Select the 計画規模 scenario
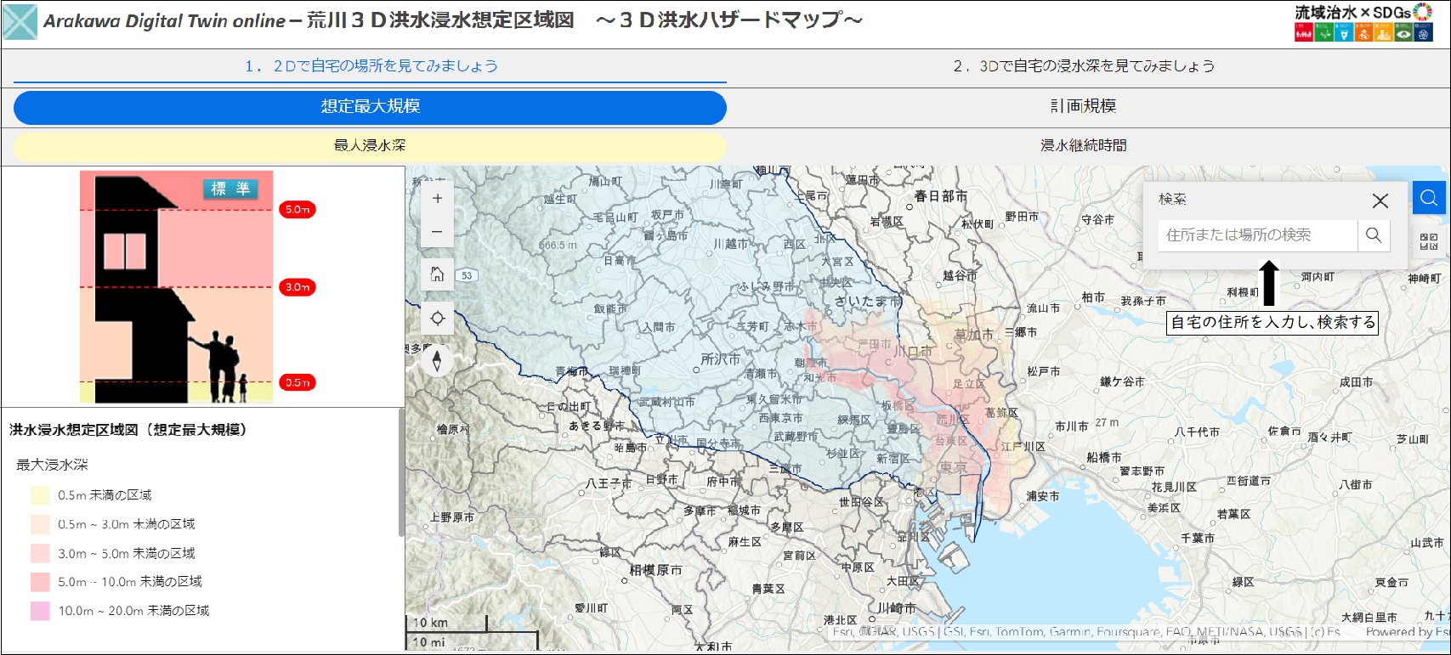This screenshot has width=1451, height=655. point(1084,106)
